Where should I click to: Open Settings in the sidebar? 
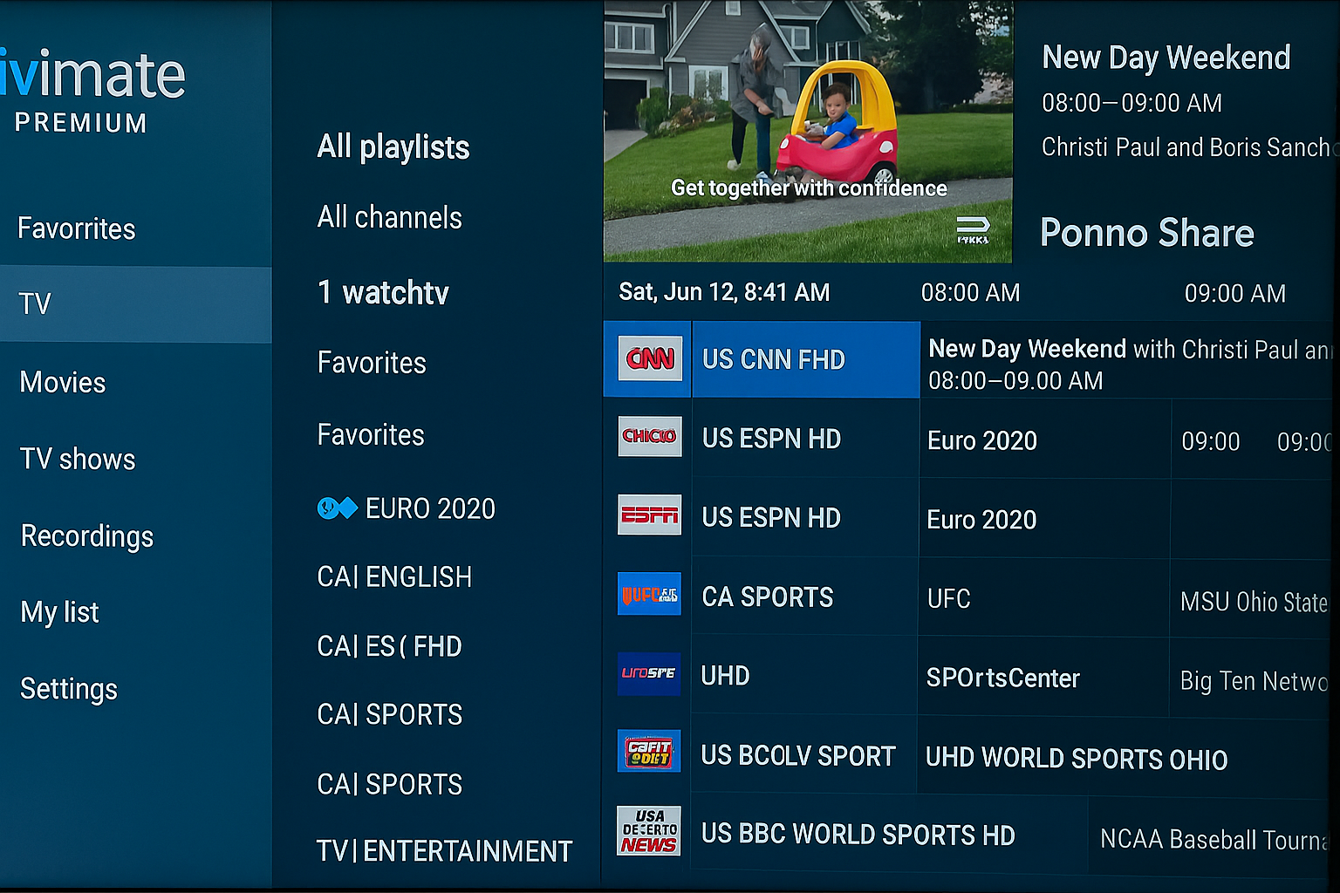69,689
